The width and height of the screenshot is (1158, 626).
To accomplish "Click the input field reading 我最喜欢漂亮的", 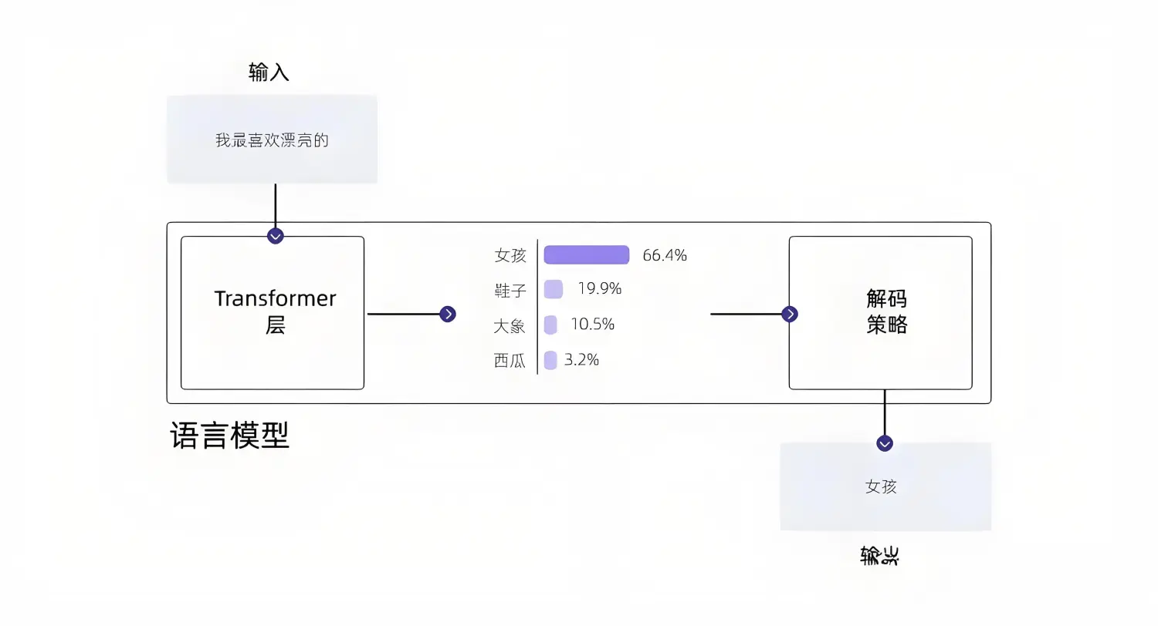I will click(x=273, y=140).
